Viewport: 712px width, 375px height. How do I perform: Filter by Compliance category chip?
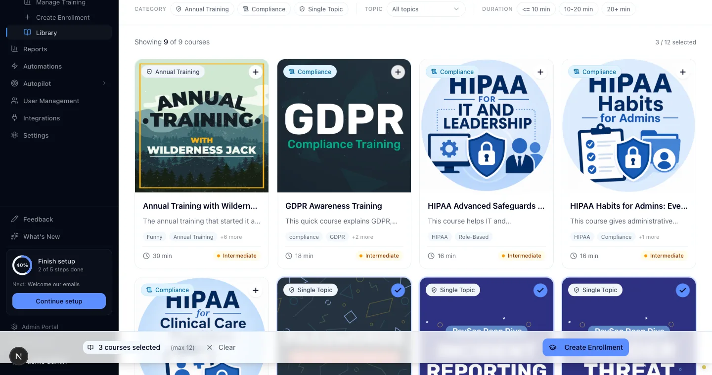click(x=264, y=9)
